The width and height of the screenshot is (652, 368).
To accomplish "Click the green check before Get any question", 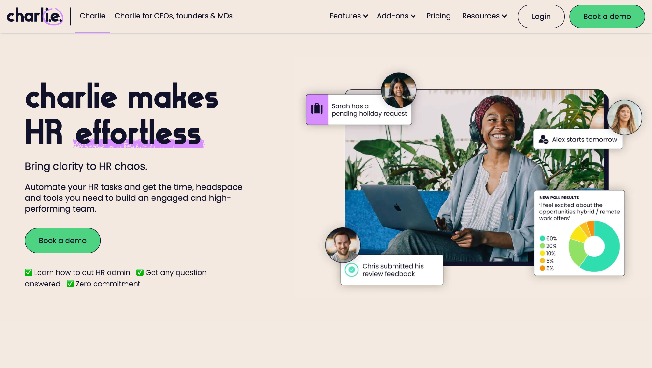I will [140, 272].
